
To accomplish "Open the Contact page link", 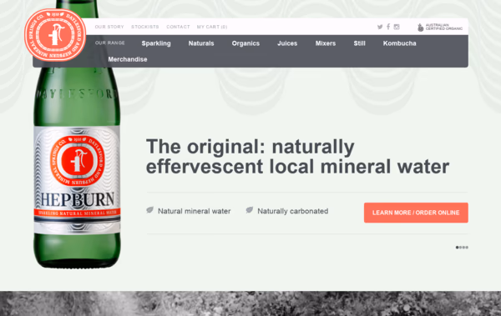I will pos(178,27).
